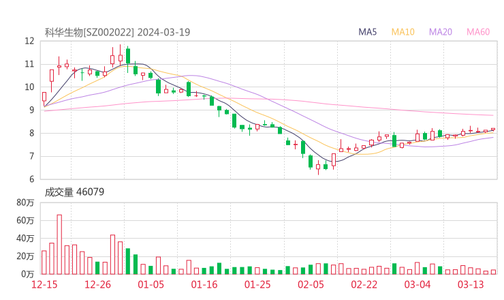Toggle the MA10 legend entry
This screenshot has width=504, height=300.
pos(403,32)
